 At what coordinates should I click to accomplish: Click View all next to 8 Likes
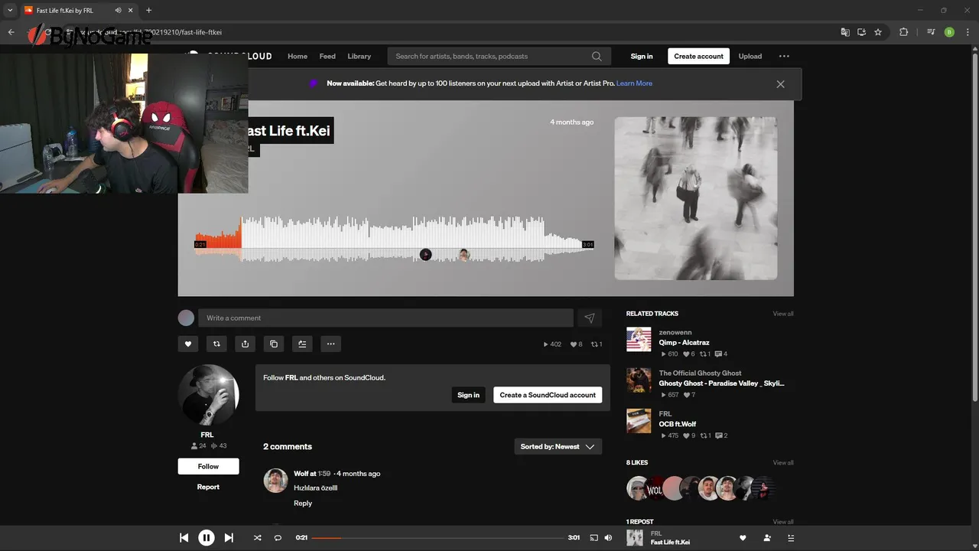point(783,462)
